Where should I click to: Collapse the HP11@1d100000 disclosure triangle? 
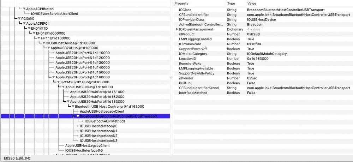tap(38, 38)
